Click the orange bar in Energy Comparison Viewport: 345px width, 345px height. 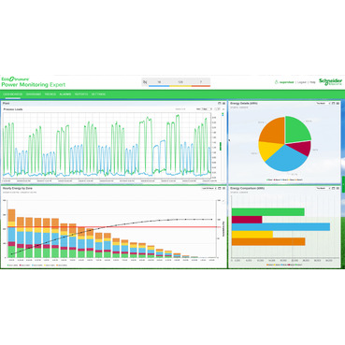pos(268,242)
